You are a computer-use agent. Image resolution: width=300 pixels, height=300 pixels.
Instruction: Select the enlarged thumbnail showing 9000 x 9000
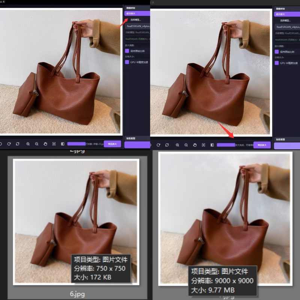pos(225,219)
